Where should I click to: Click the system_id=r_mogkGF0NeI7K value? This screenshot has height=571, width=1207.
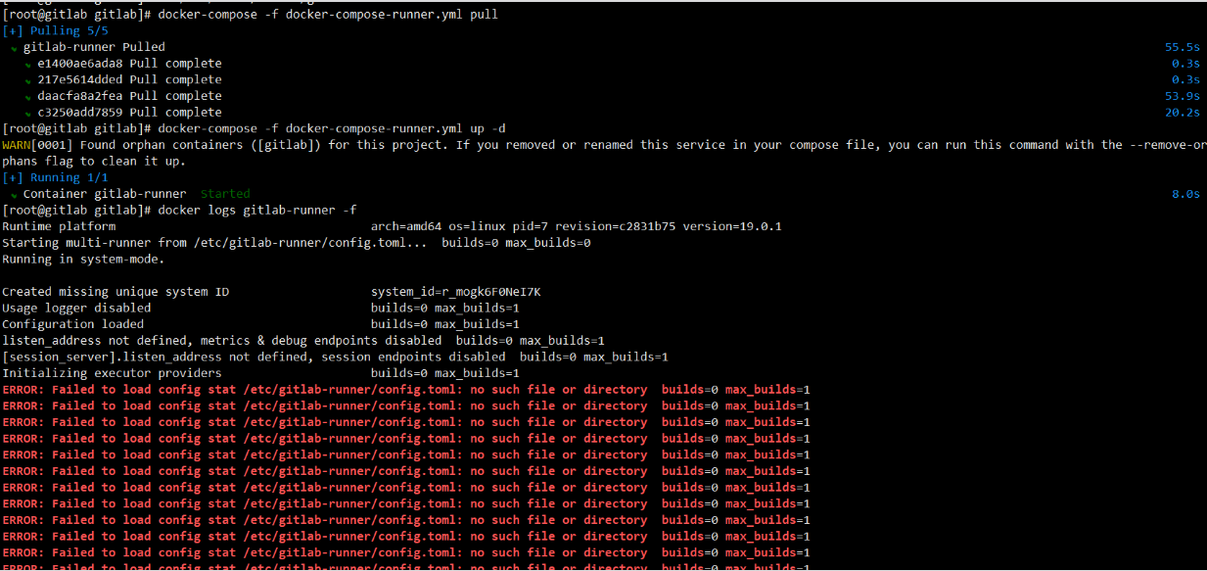coord(455,292)
